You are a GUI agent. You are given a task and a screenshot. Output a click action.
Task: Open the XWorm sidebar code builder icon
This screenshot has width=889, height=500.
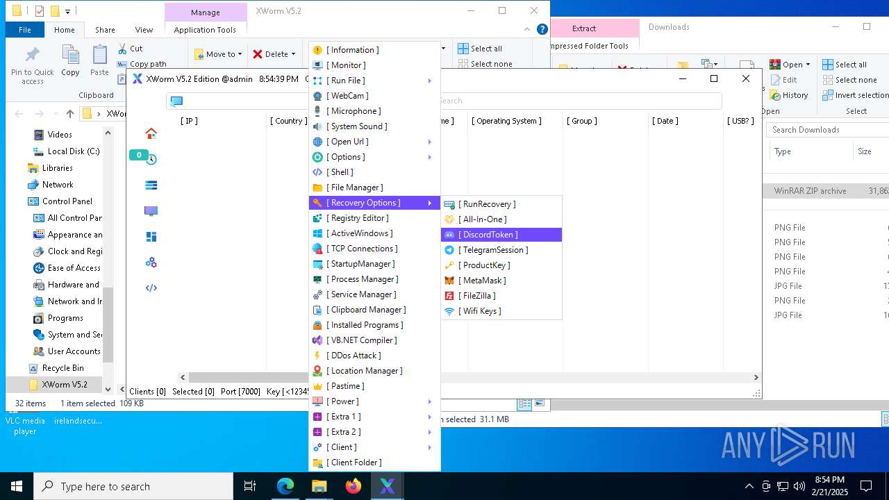[x=151, y=288]
